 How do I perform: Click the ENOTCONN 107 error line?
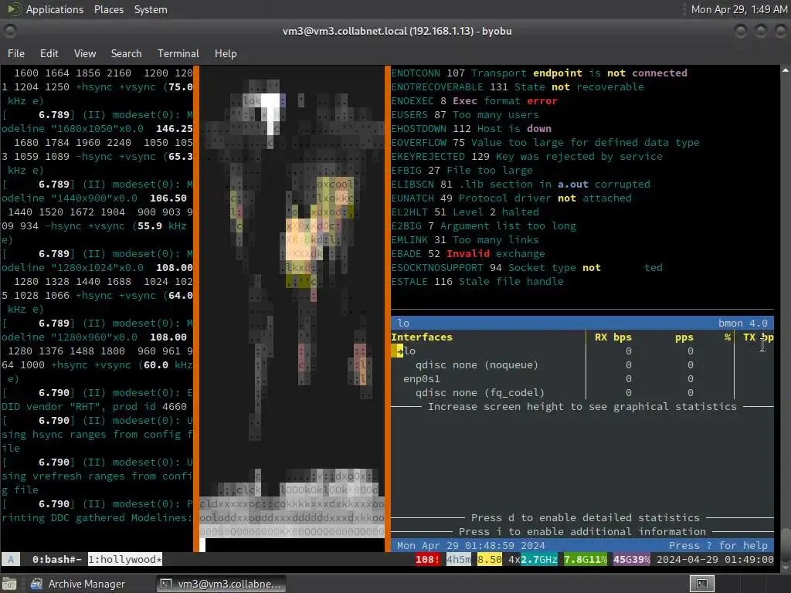click(x=538, y=73)
